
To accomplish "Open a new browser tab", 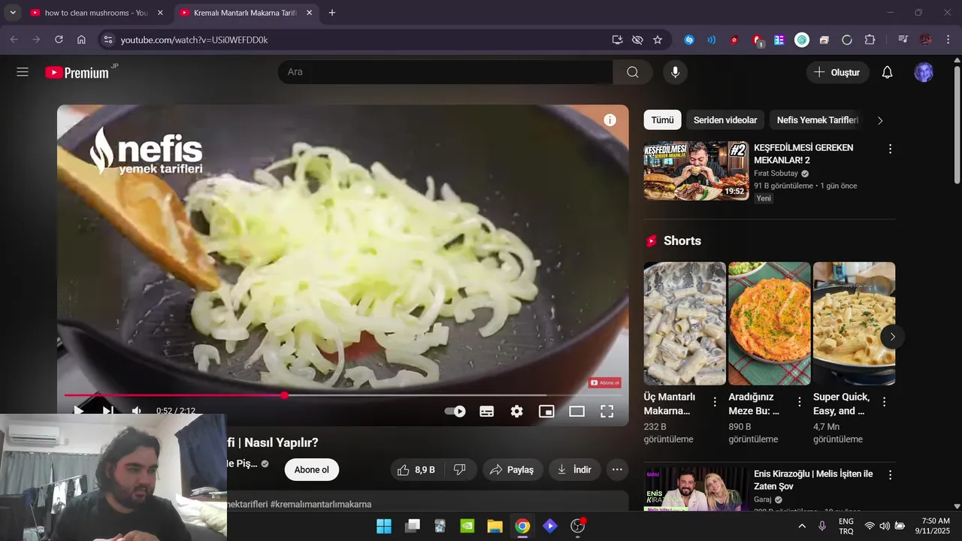I will coord(332,13).
